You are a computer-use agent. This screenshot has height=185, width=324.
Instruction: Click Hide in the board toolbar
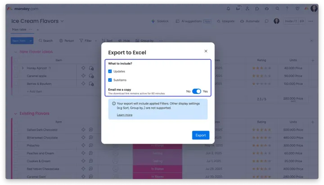[124, 40]
